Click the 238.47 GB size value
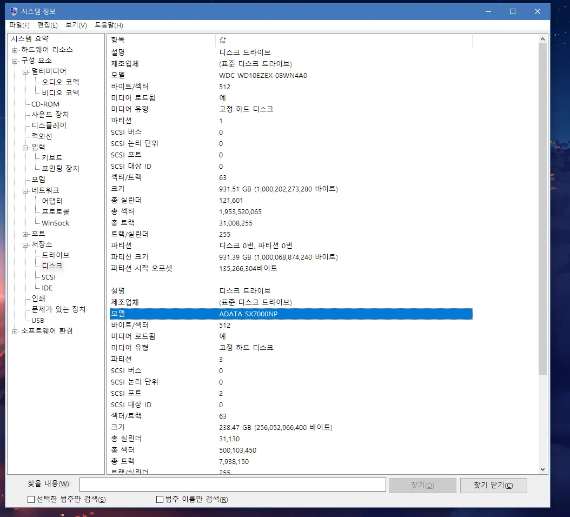Image resolution: width=570 pixels, height=517 pixels. [276, 428]
